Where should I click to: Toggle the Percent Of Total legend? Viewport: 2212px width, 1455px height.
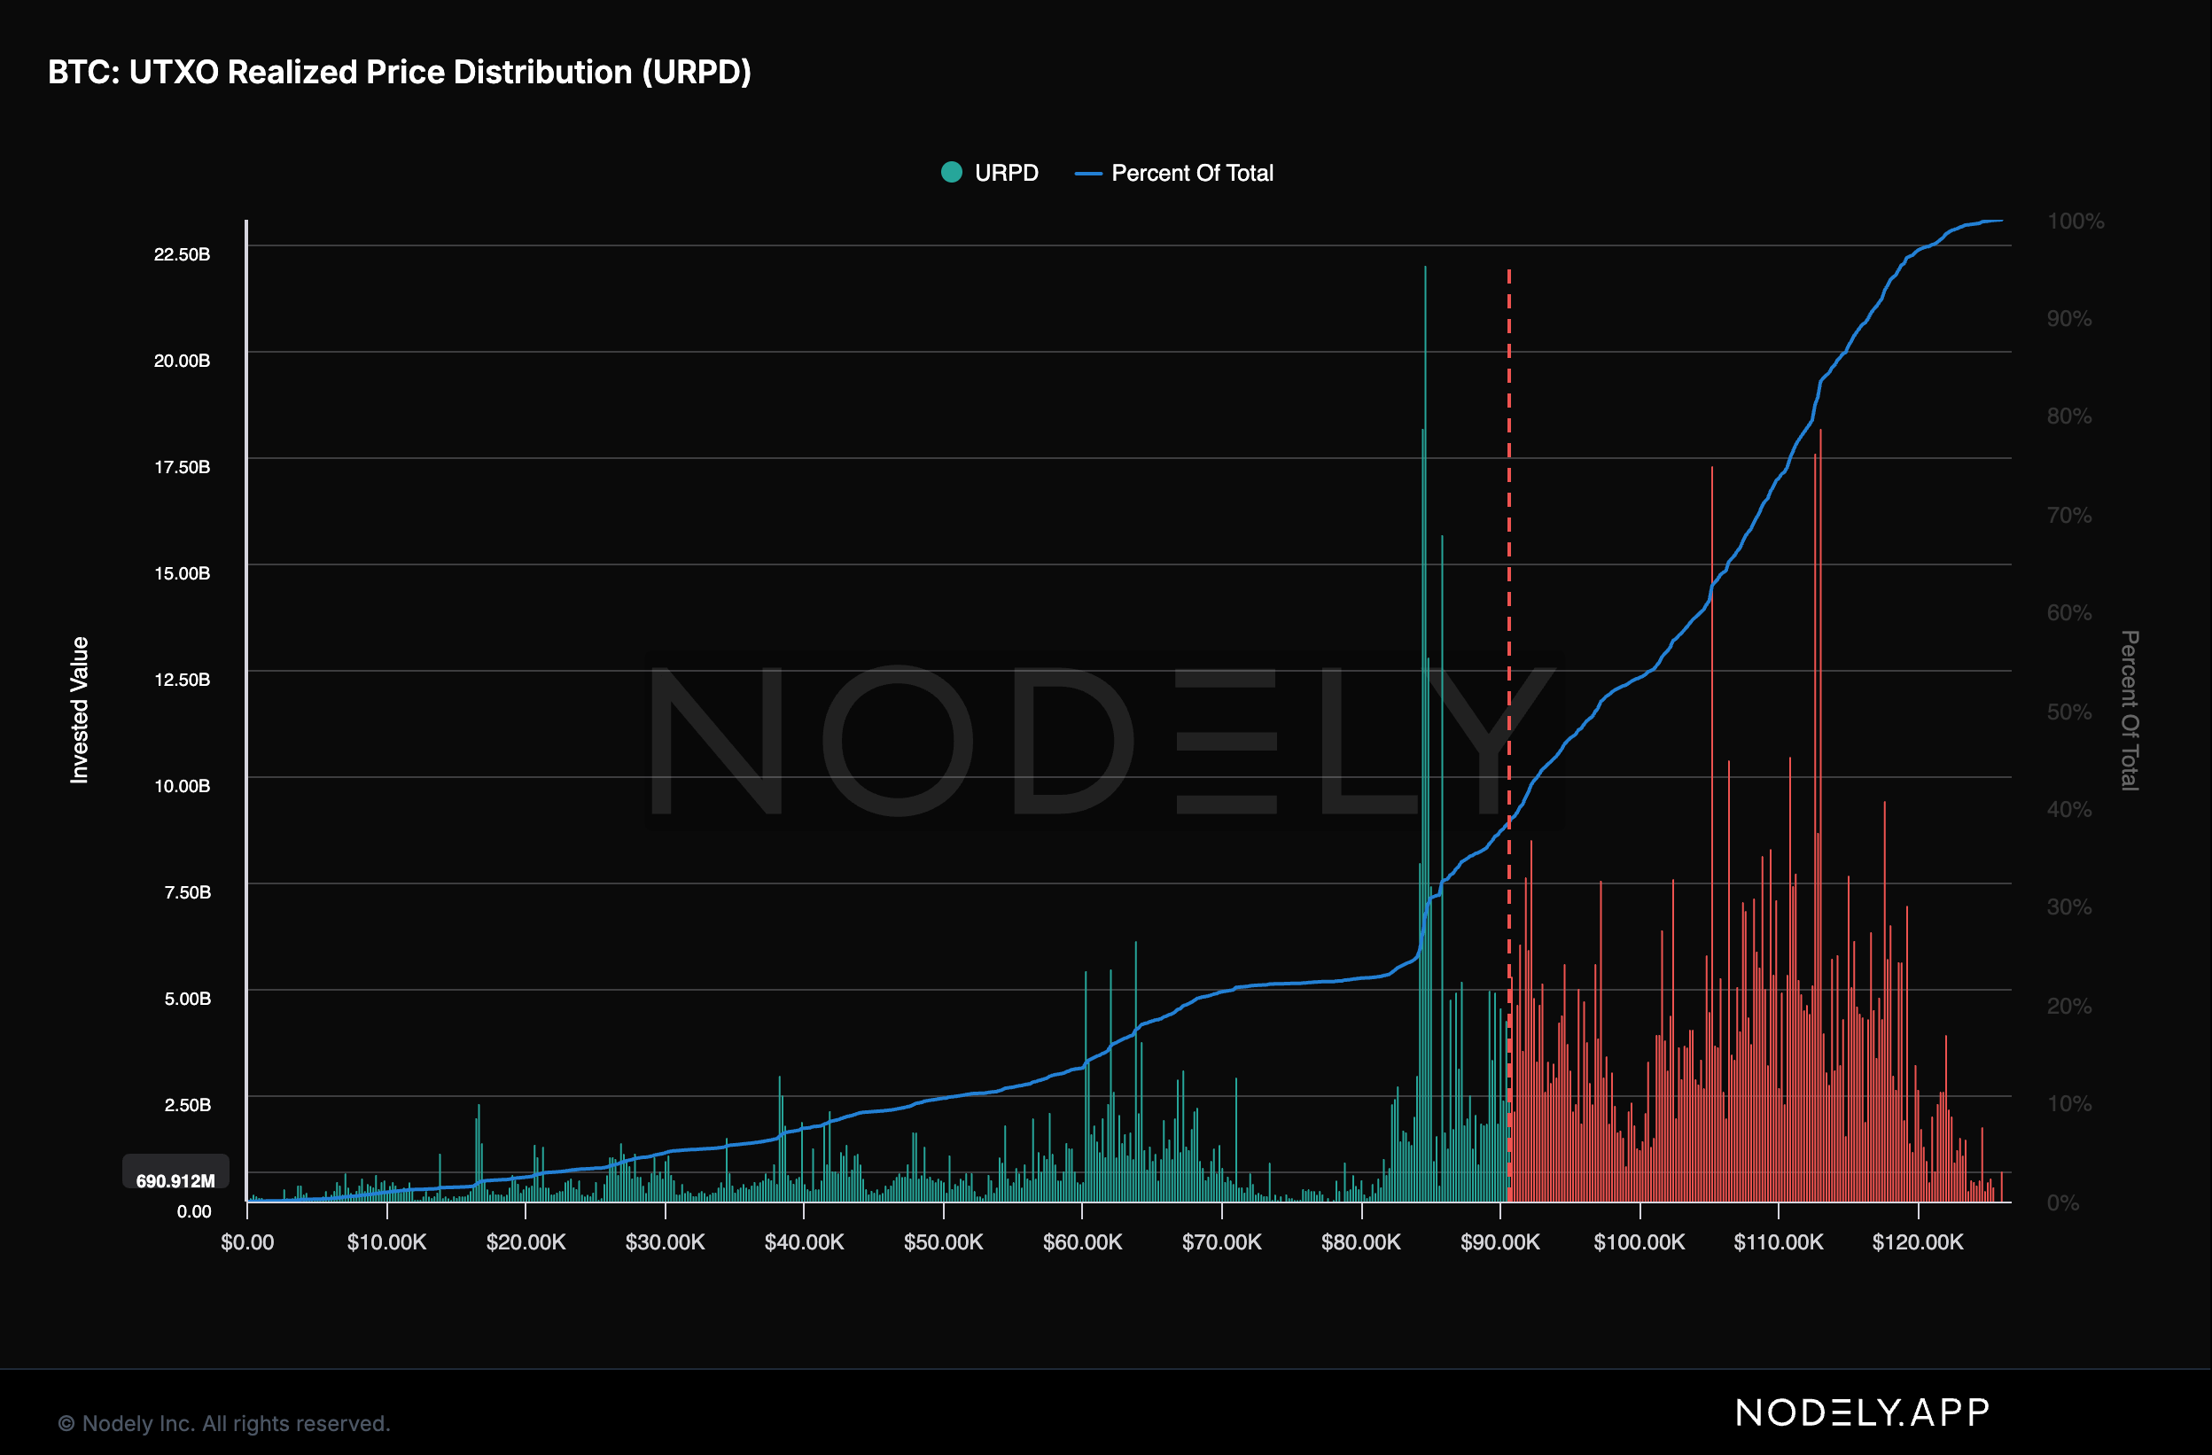coord(1191,173)
